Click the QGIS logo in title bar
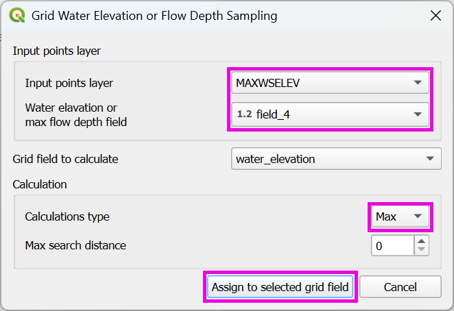 coord(19,15)
